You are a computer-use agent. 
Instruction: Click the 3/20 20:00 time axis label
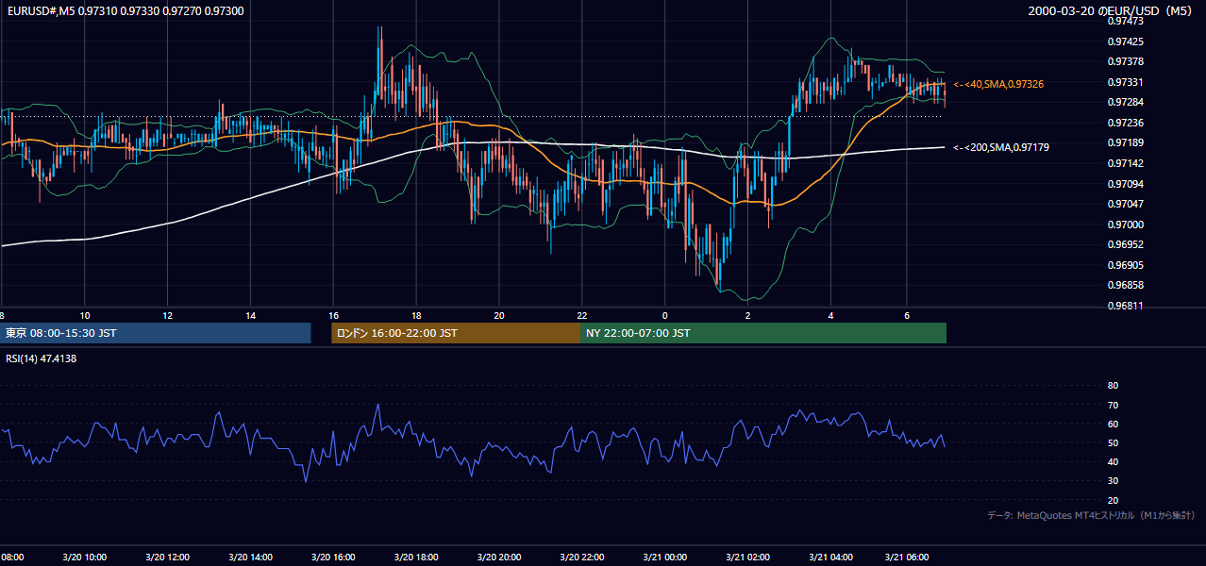click(500, 558)
